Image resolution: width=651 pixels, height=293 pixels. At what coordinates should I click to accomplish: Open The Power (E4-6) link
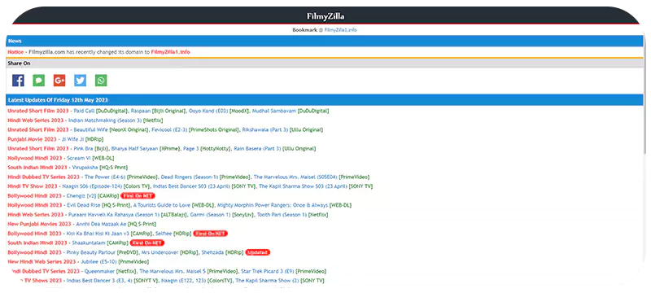click(105, 177)
